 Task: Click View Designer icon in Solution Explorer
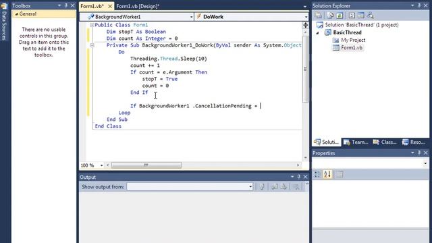(x=360, y=16)
